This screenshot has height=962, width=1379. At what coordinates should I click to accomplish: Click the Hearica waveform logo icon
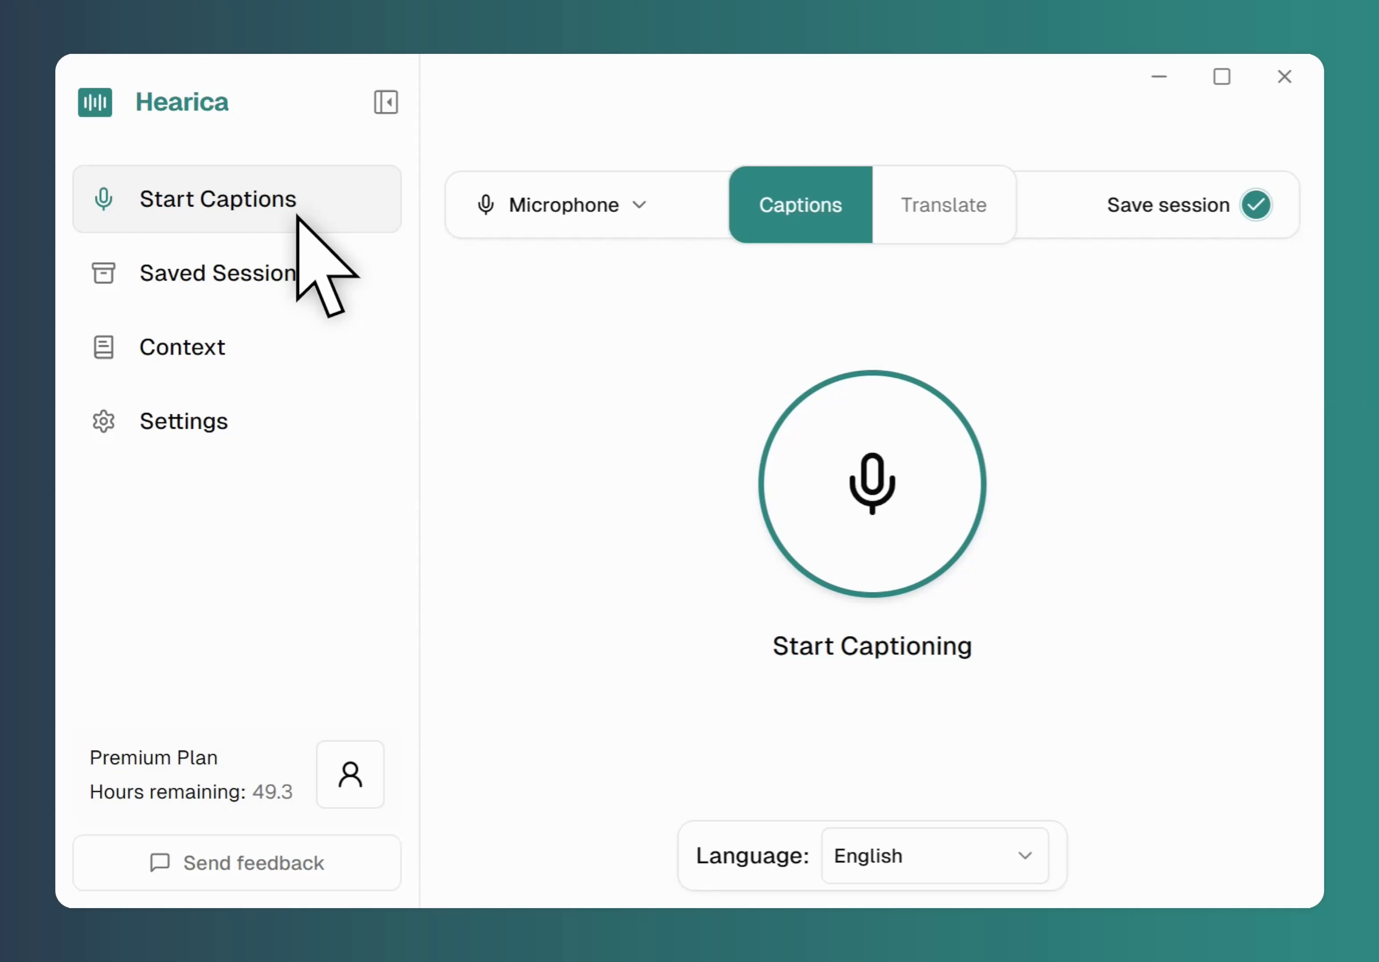(x=95, y=102)
